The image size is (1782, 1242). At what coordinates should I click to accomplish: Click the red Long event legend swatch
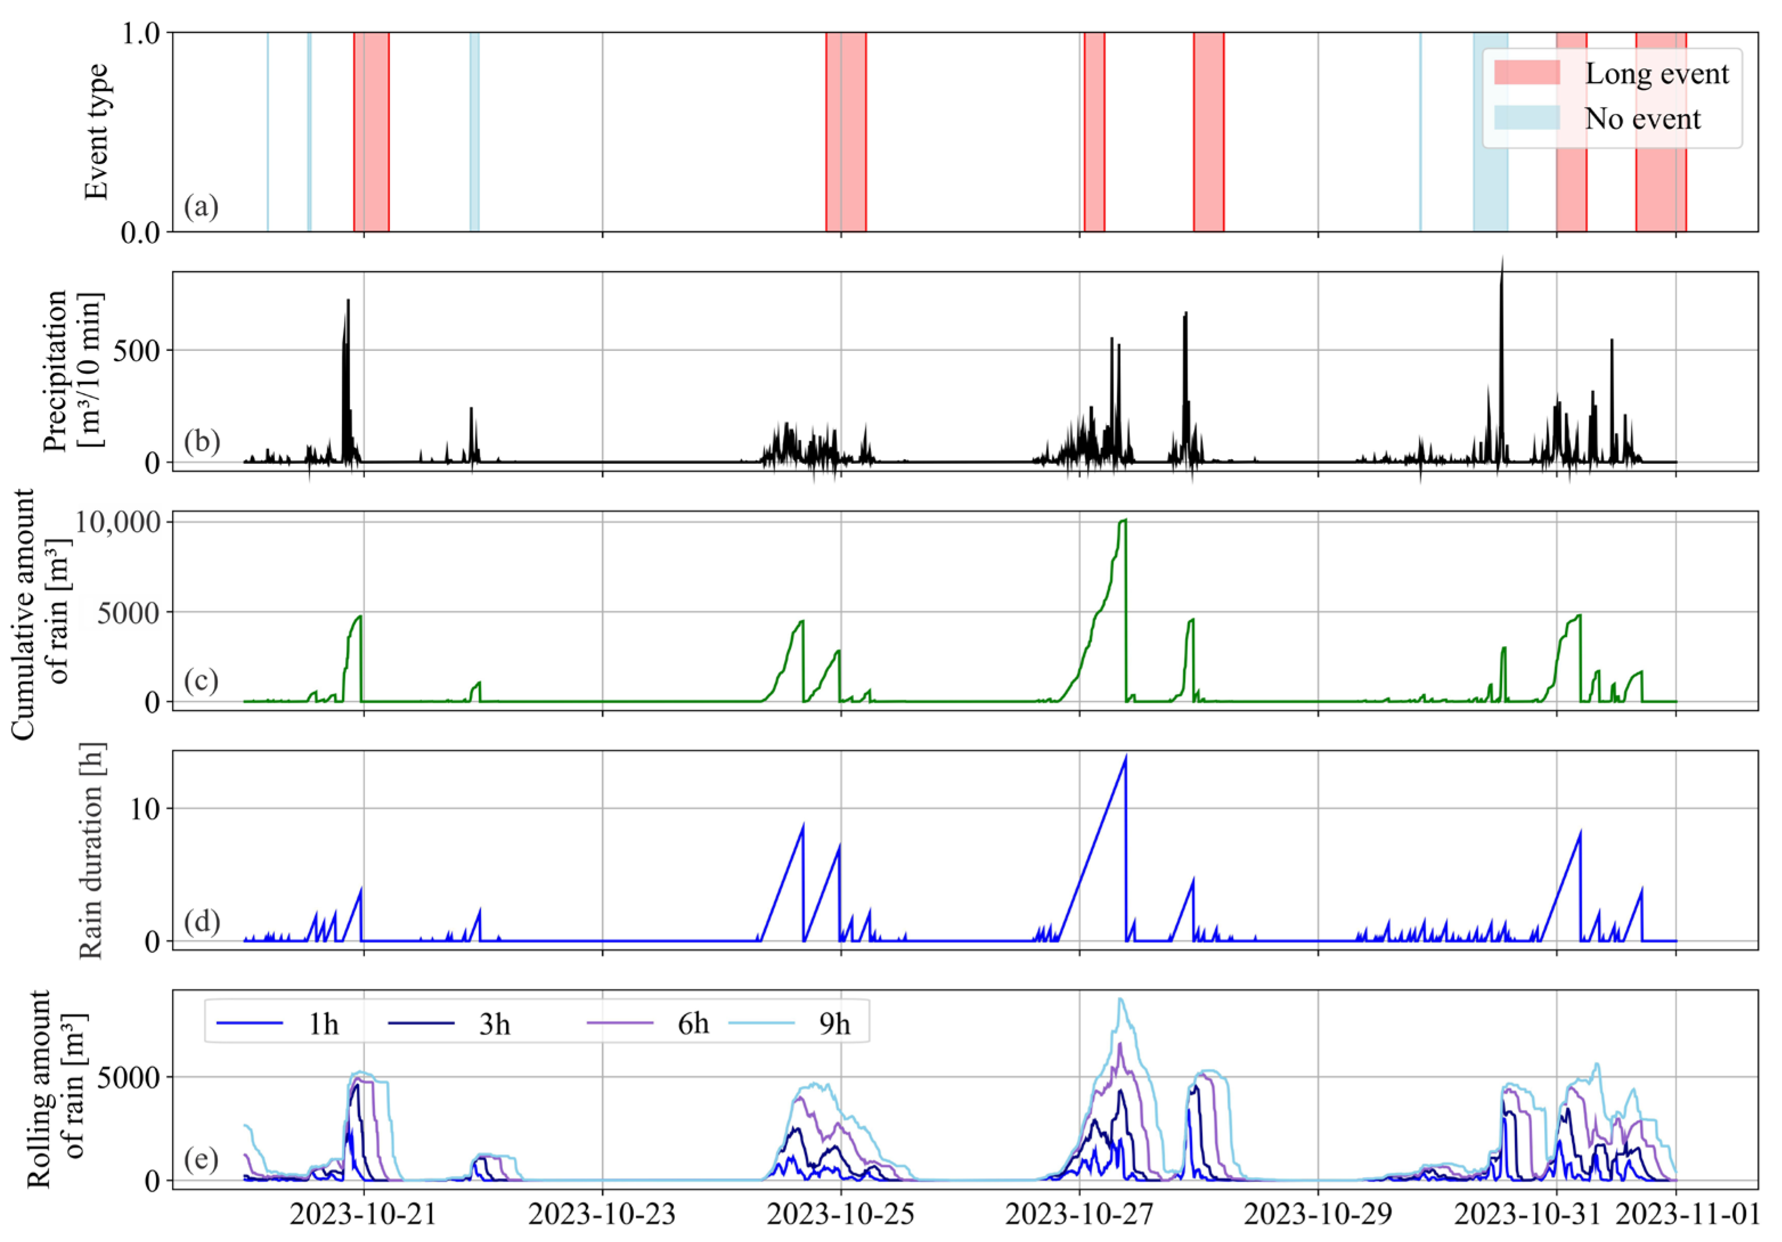pyautogui.click(x=1527, y=72)
